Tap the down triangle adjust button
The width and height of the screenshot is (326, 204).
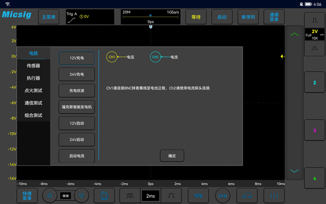pos(81,195)
